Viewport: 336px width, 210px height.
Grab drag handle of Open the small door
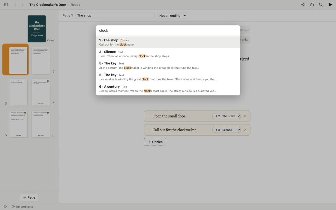click(x=147, y=116)
